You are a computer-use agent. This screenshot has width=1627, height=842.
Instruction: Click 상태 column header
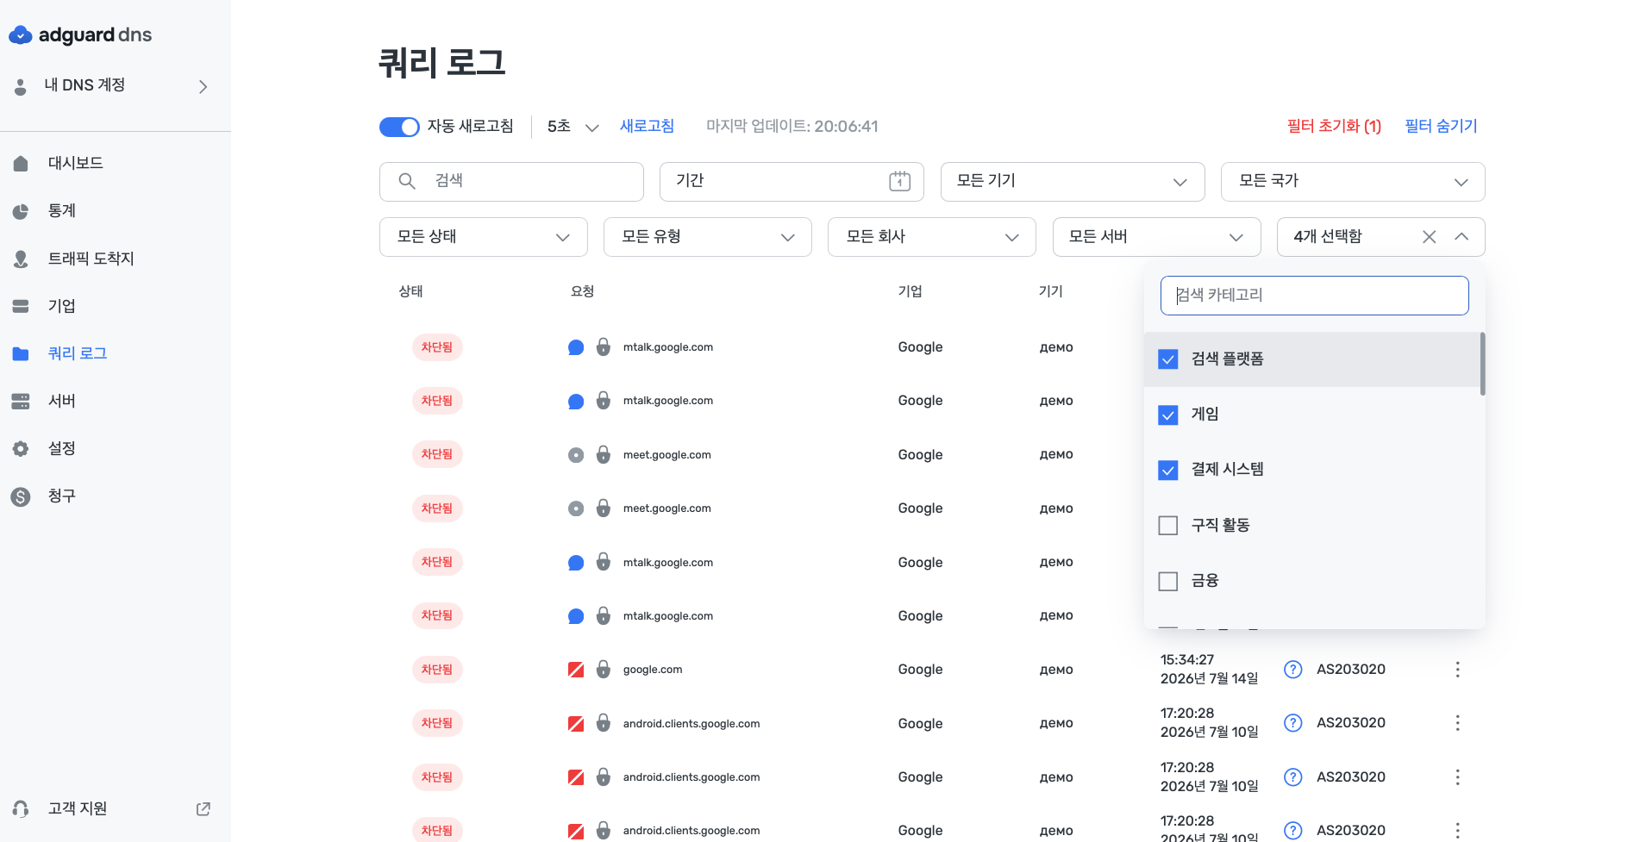(x=410, y=291)
